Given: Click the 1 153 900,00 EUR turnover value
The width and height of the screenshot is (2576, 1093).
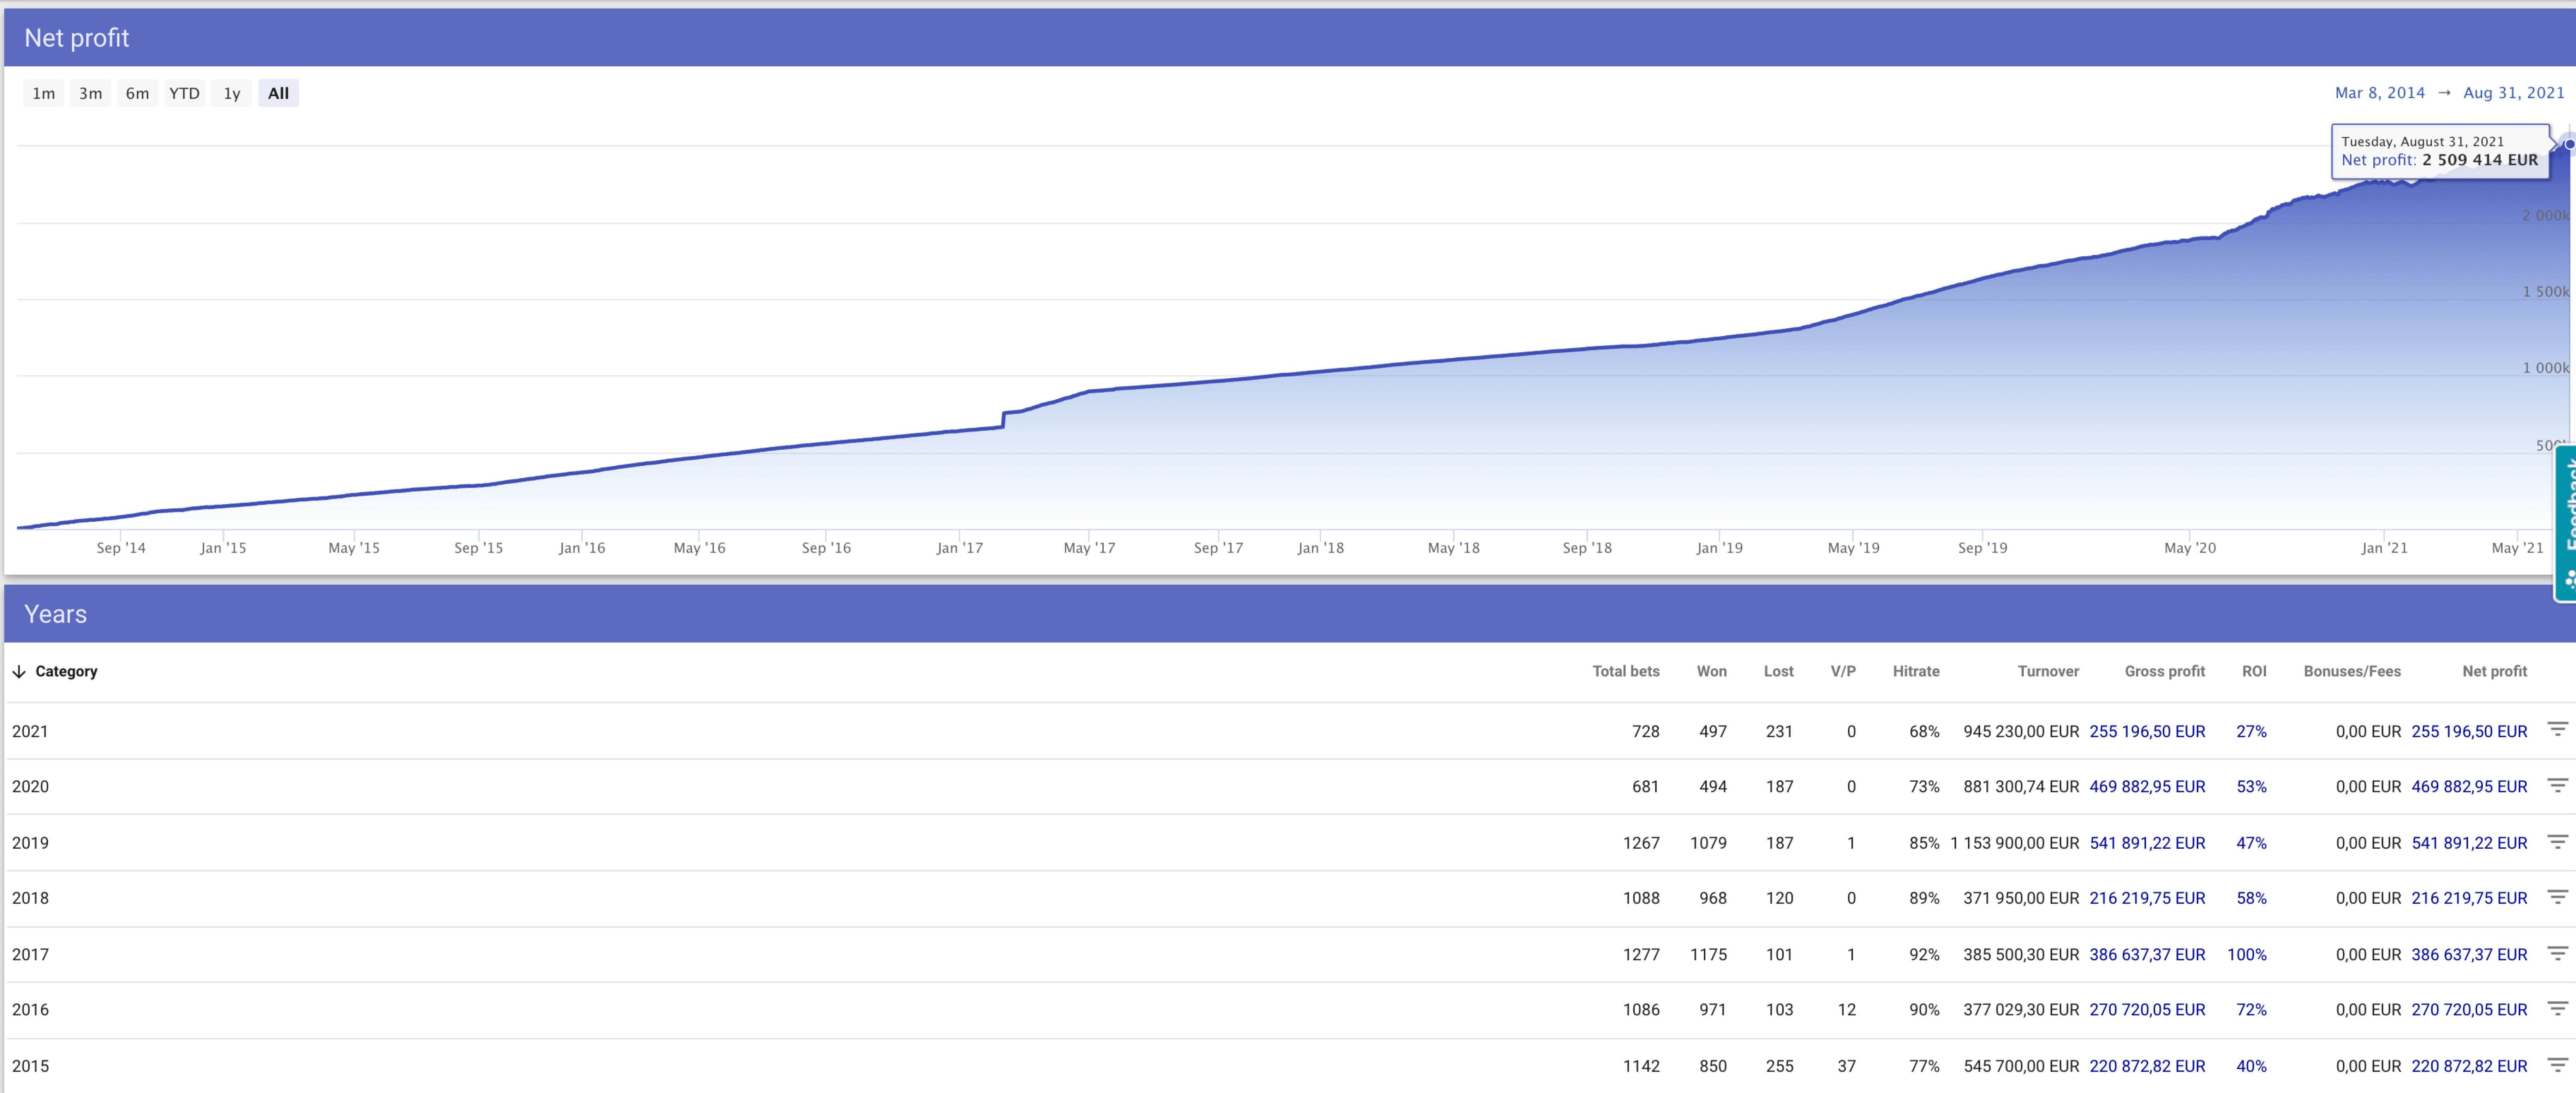Looking at the screenshot, I should pyautogui.click(x=2015, y=843).
